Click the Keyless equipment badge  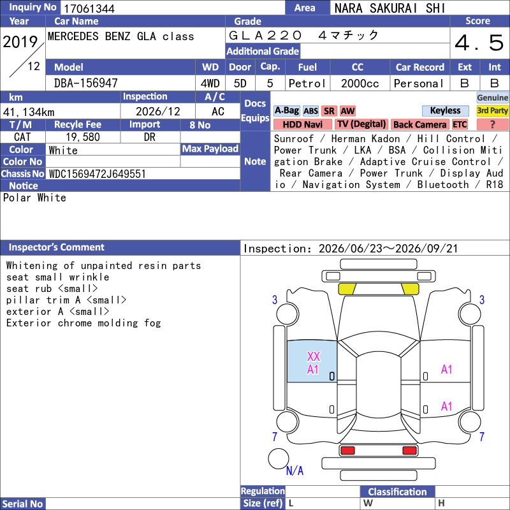click(x=445, y=110)
